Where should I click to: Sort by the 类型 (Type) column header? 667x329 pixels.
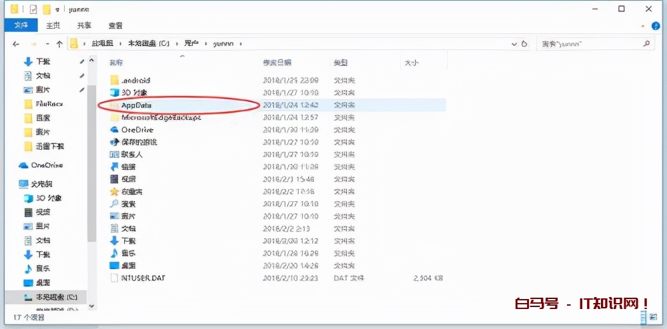coord(340,63)
